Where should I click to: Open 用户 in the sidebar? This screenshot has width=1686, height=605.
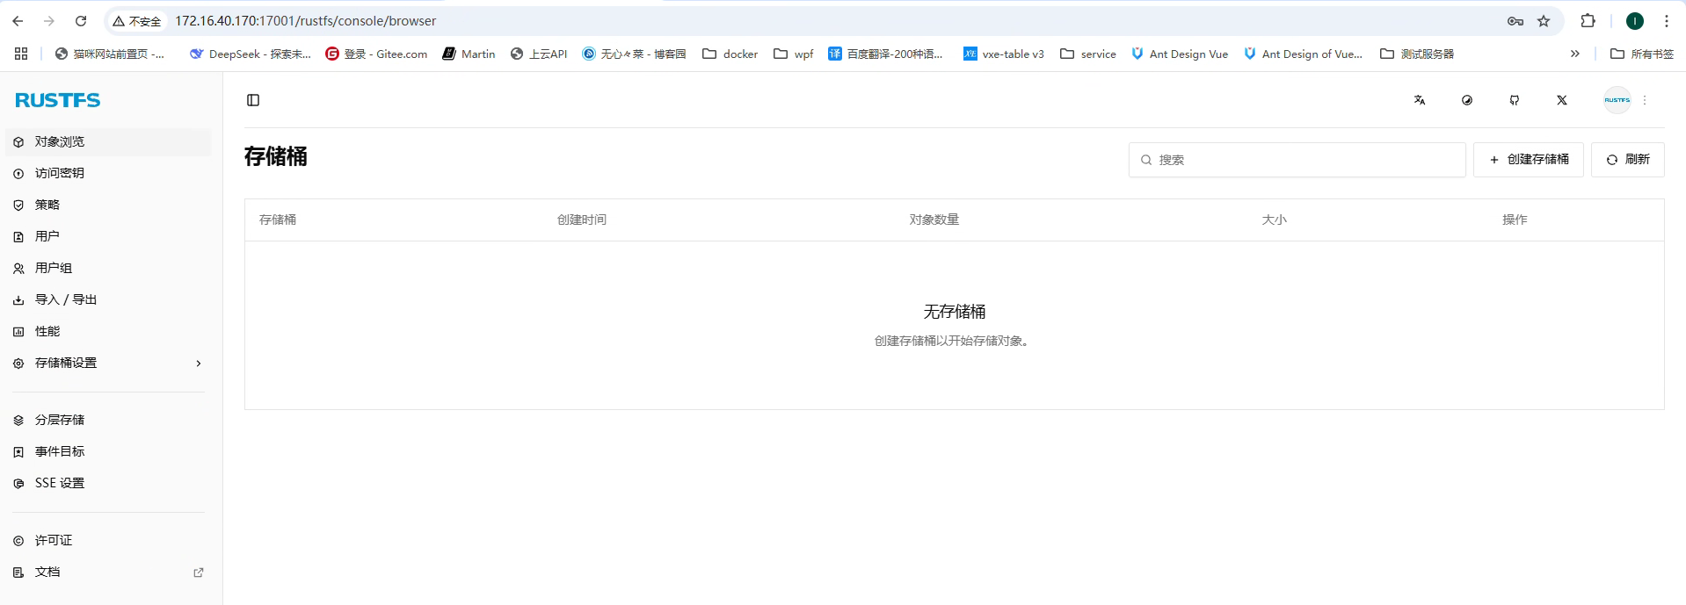pyautogui.click(x=108, y=236)
